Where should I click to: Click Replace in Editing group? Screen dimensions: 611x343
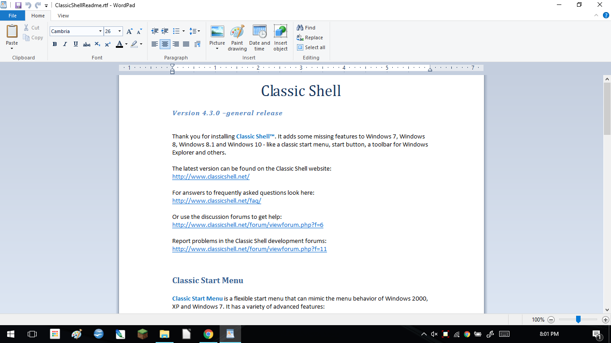tap(310, 38)
